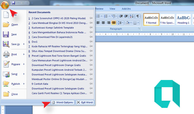This screenshot has width=194, height=114.
Task: Open recent Cara Ganti Font Realme C1
Action: 59,93
